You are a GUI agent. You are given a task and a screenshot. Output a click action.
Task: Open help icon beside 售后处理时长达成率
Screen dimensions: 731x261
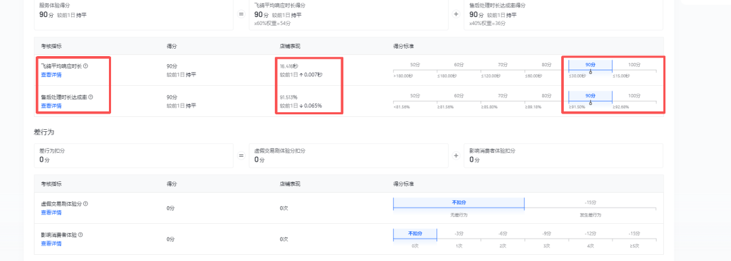pos(91,97)
